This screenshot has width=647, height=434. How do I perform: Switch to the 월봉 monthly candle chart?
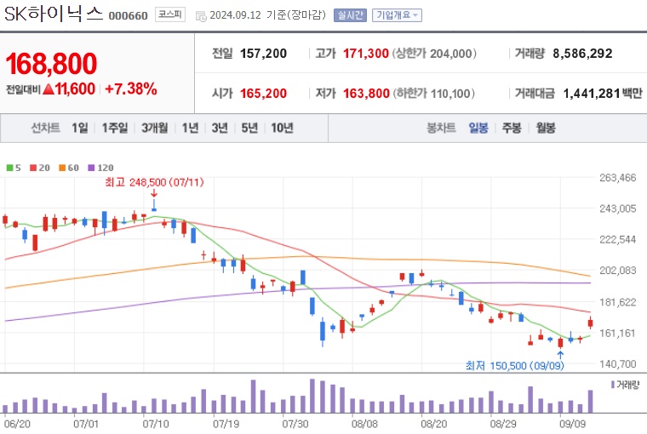point(546,128)
